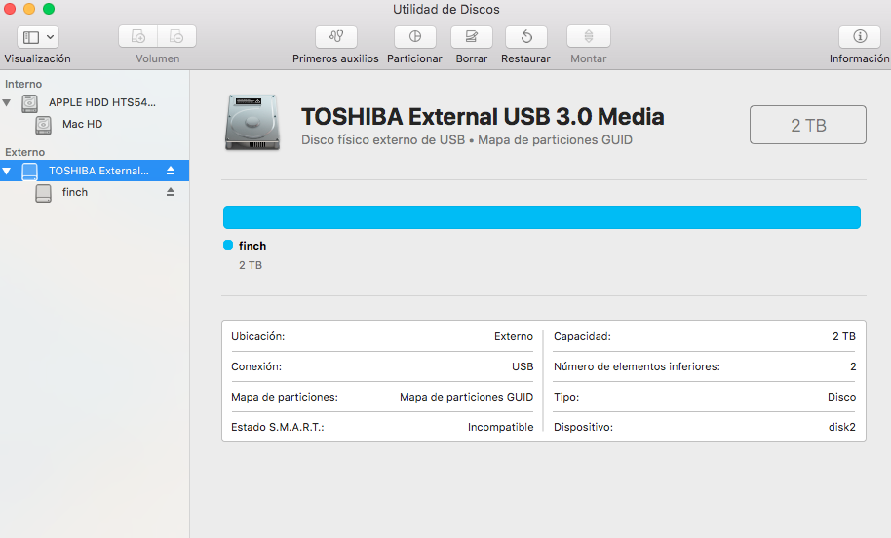Collapse the APPLE HDD disk tree
This screenshot has width=891, height=538.
(8, 102)
